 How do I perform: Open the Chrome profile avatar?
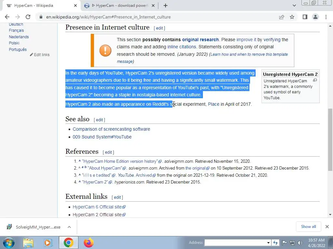pos(315,17)
